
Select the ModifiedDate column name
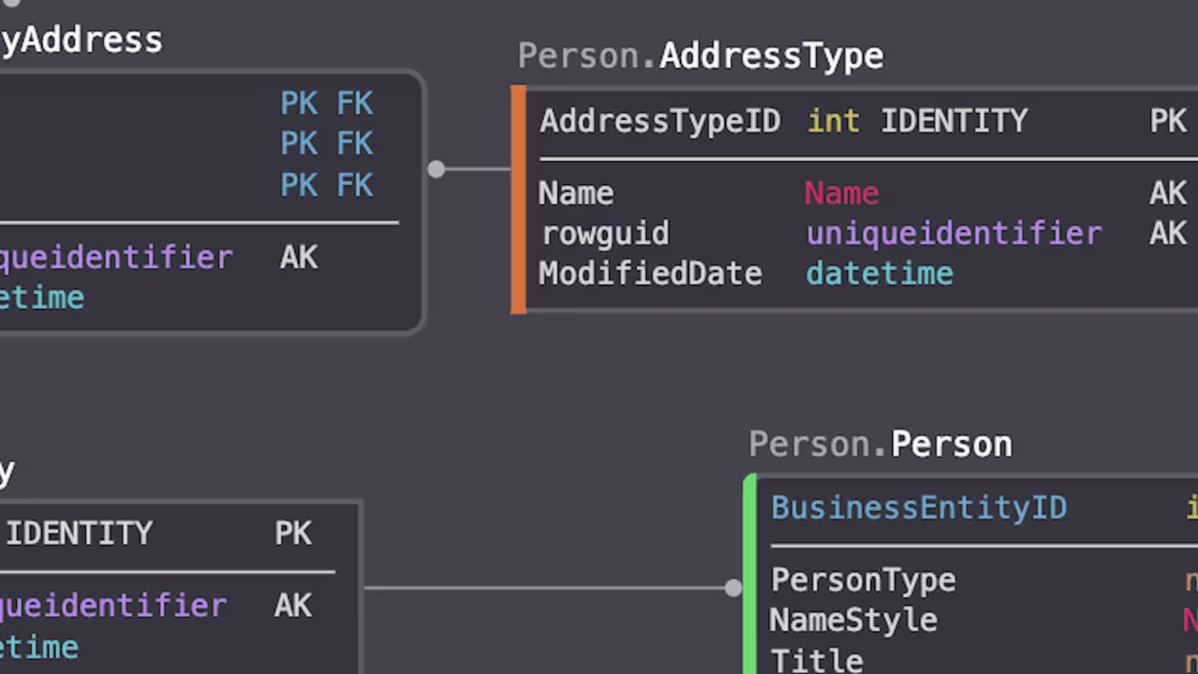coord(650,274)
